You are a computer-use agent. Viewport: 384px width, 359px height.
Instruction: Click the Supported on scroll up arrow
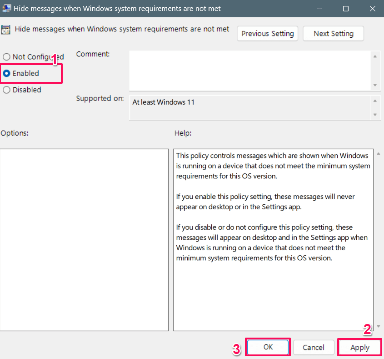(x=375, y=101)
